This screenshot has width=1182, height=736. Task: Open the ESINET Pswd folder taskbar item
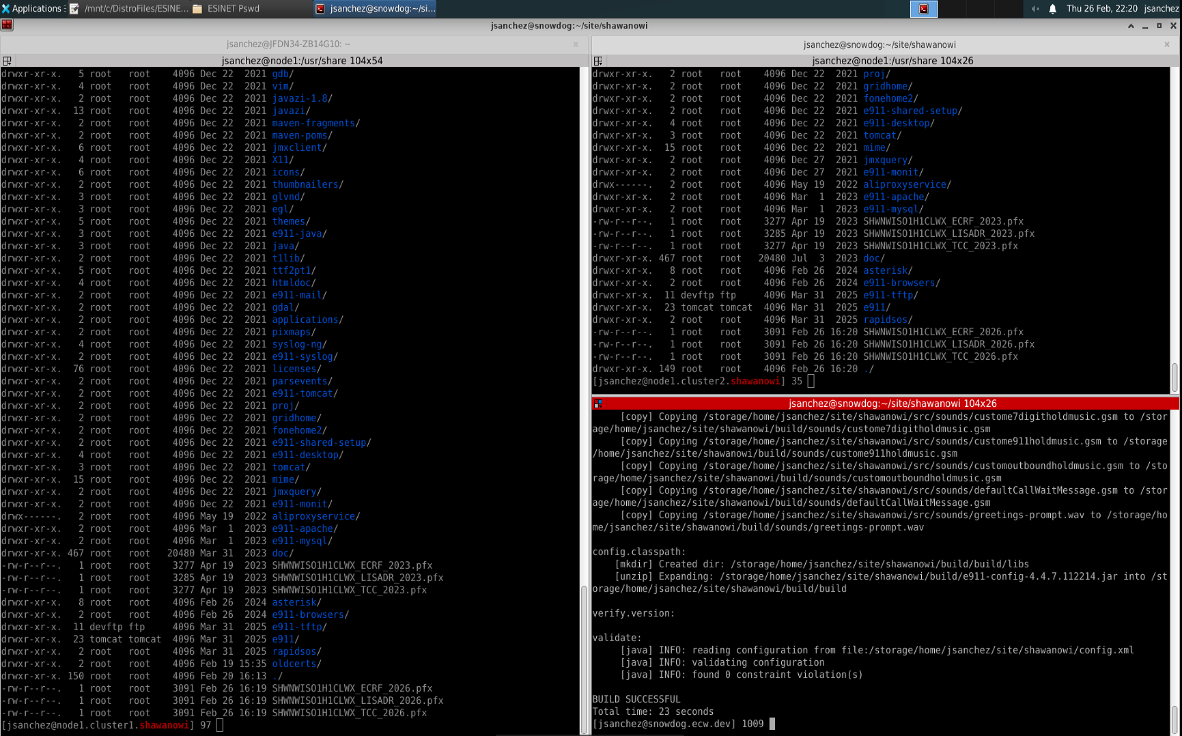pyautogui.click(x=226, y=8)
